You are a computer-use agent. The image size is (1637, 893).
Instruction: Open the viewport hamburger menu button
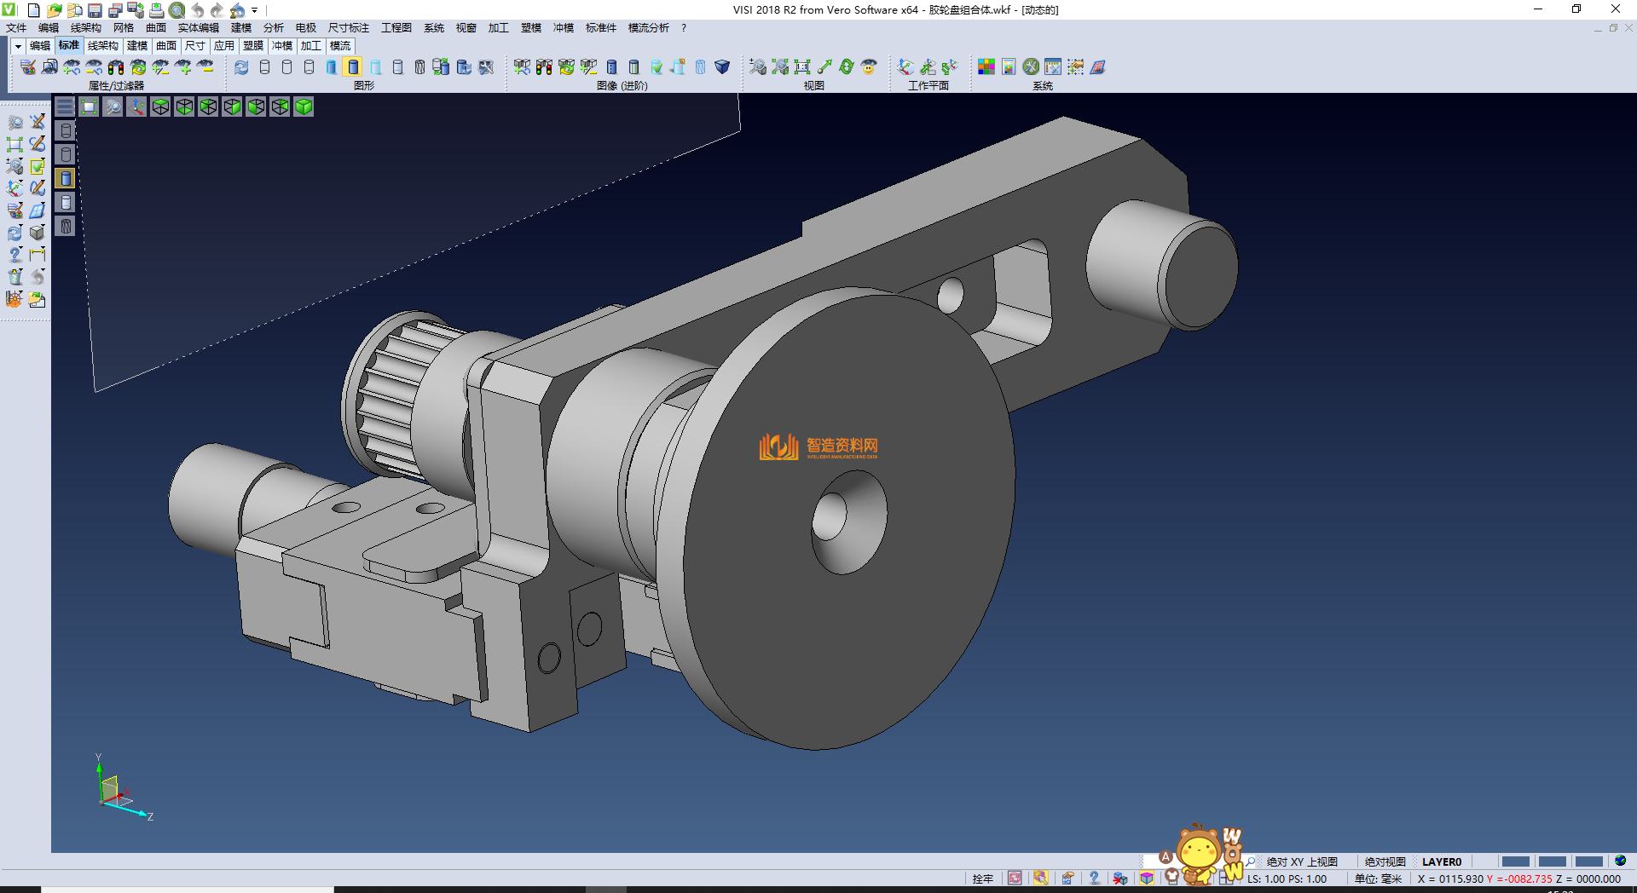(65, 107)
